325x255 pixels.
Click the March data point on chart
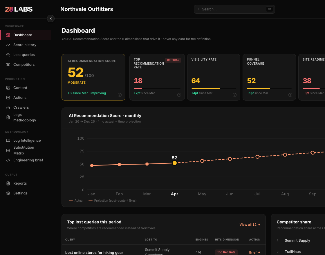coord(147,164)
